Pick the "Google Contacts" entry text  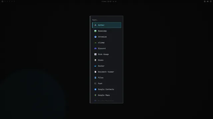(106, 89)
